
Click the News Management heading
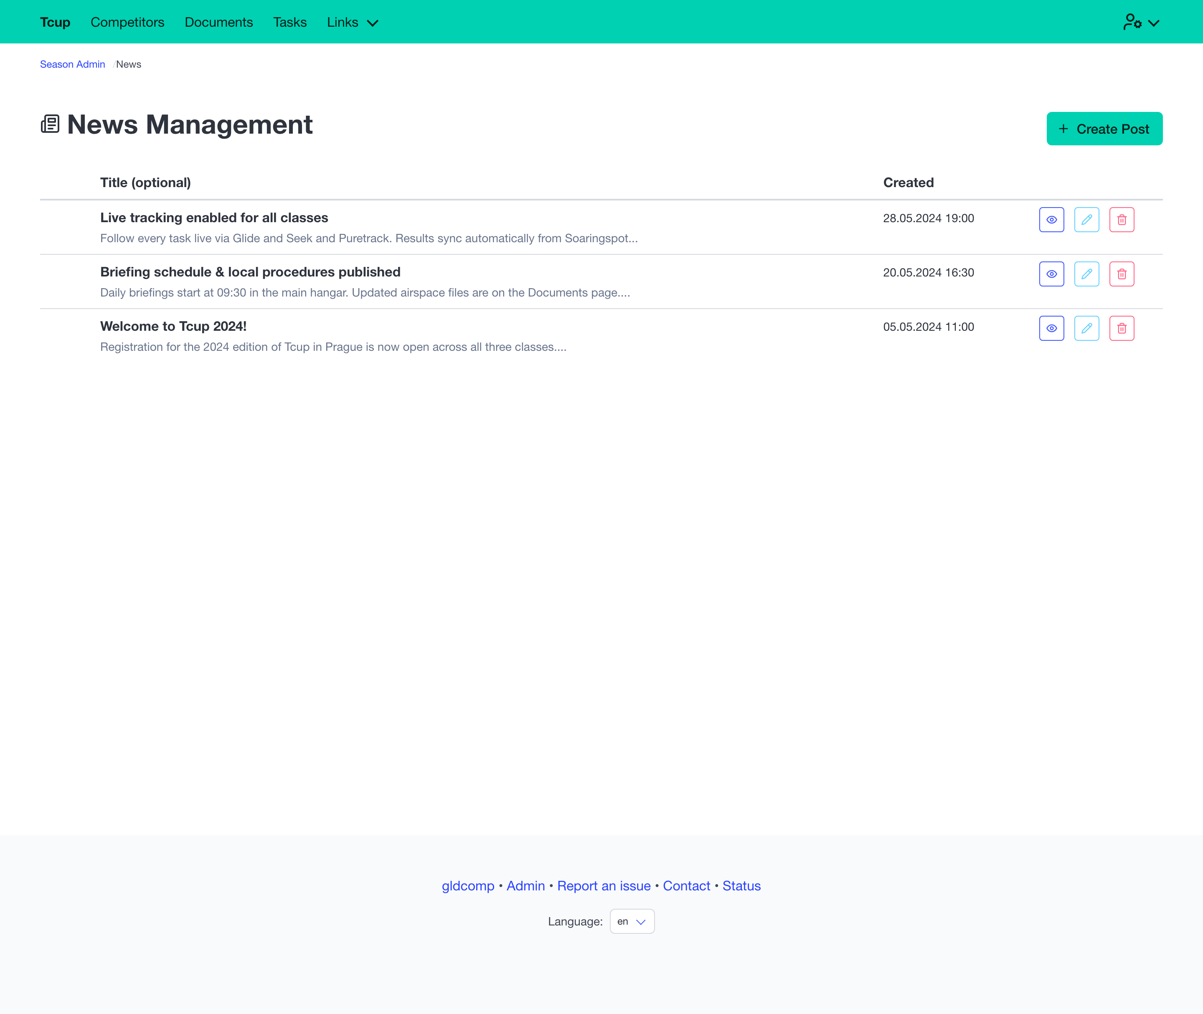click(189, 124)
